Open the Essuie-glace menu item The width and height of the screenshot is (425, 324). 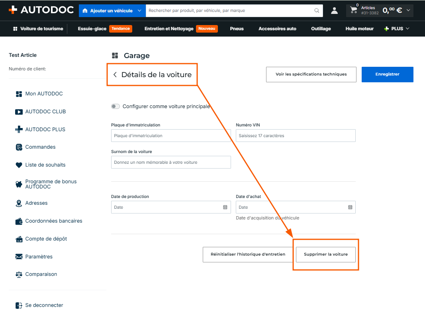(92, 29)
